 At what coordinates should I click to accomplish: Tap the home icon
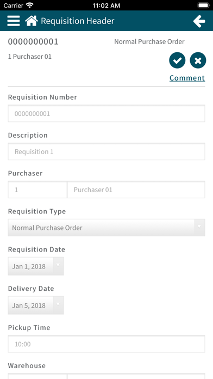pos(32,21)
